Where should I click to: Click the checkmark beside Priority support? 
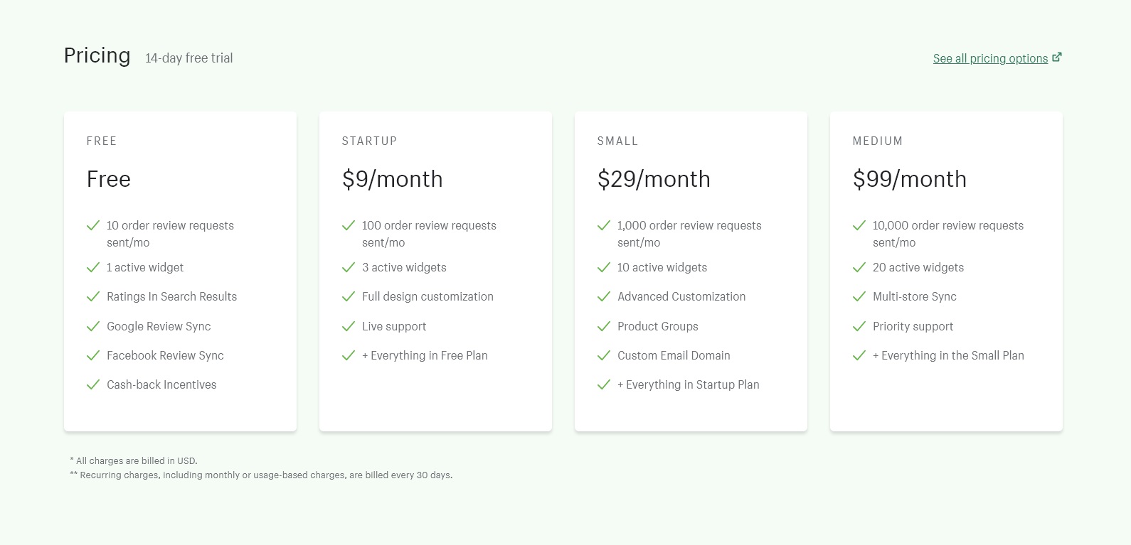[859, 326]
